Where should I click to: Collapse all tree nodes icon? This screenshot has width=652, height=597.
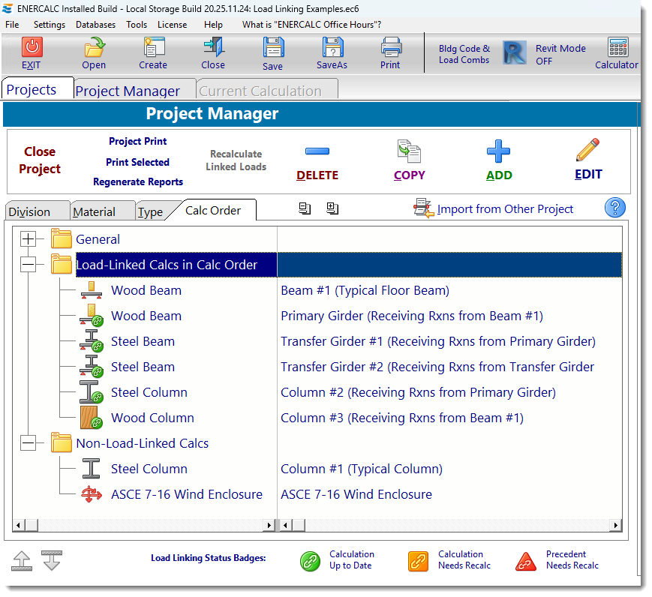click(x=305, y=208)
